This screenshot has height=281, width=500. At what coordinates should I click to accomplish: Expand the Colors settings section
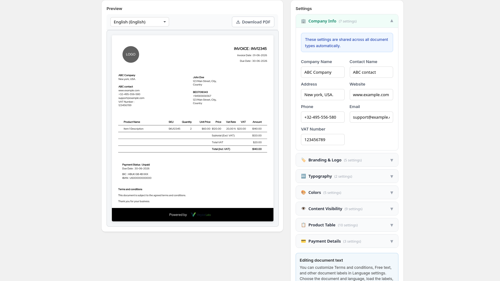(x=347, y=192)
